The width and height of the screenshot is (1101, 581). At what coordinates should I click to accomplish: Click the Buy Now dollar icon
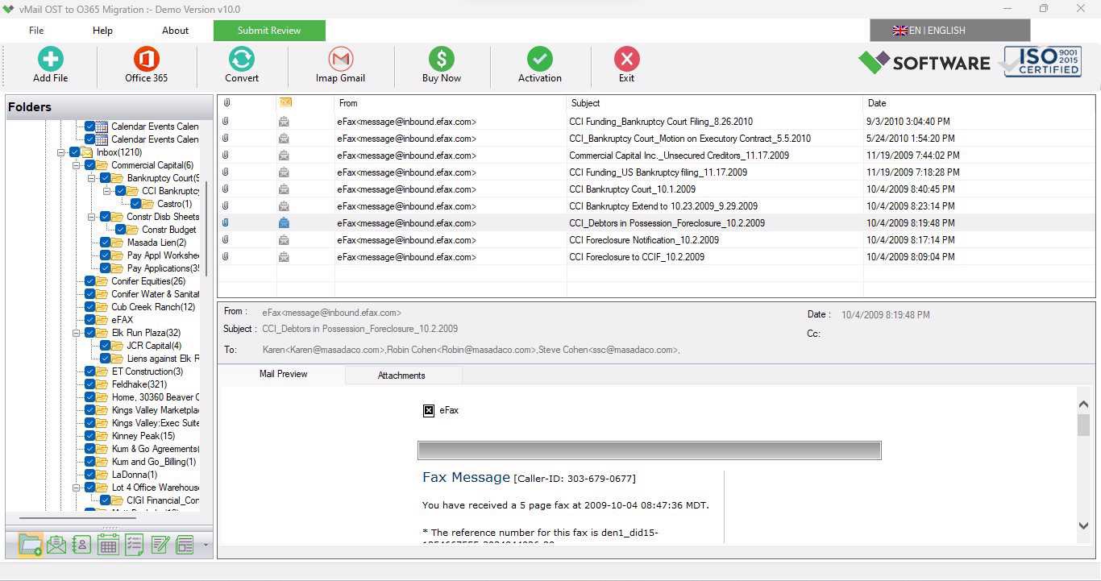(441, 59)
